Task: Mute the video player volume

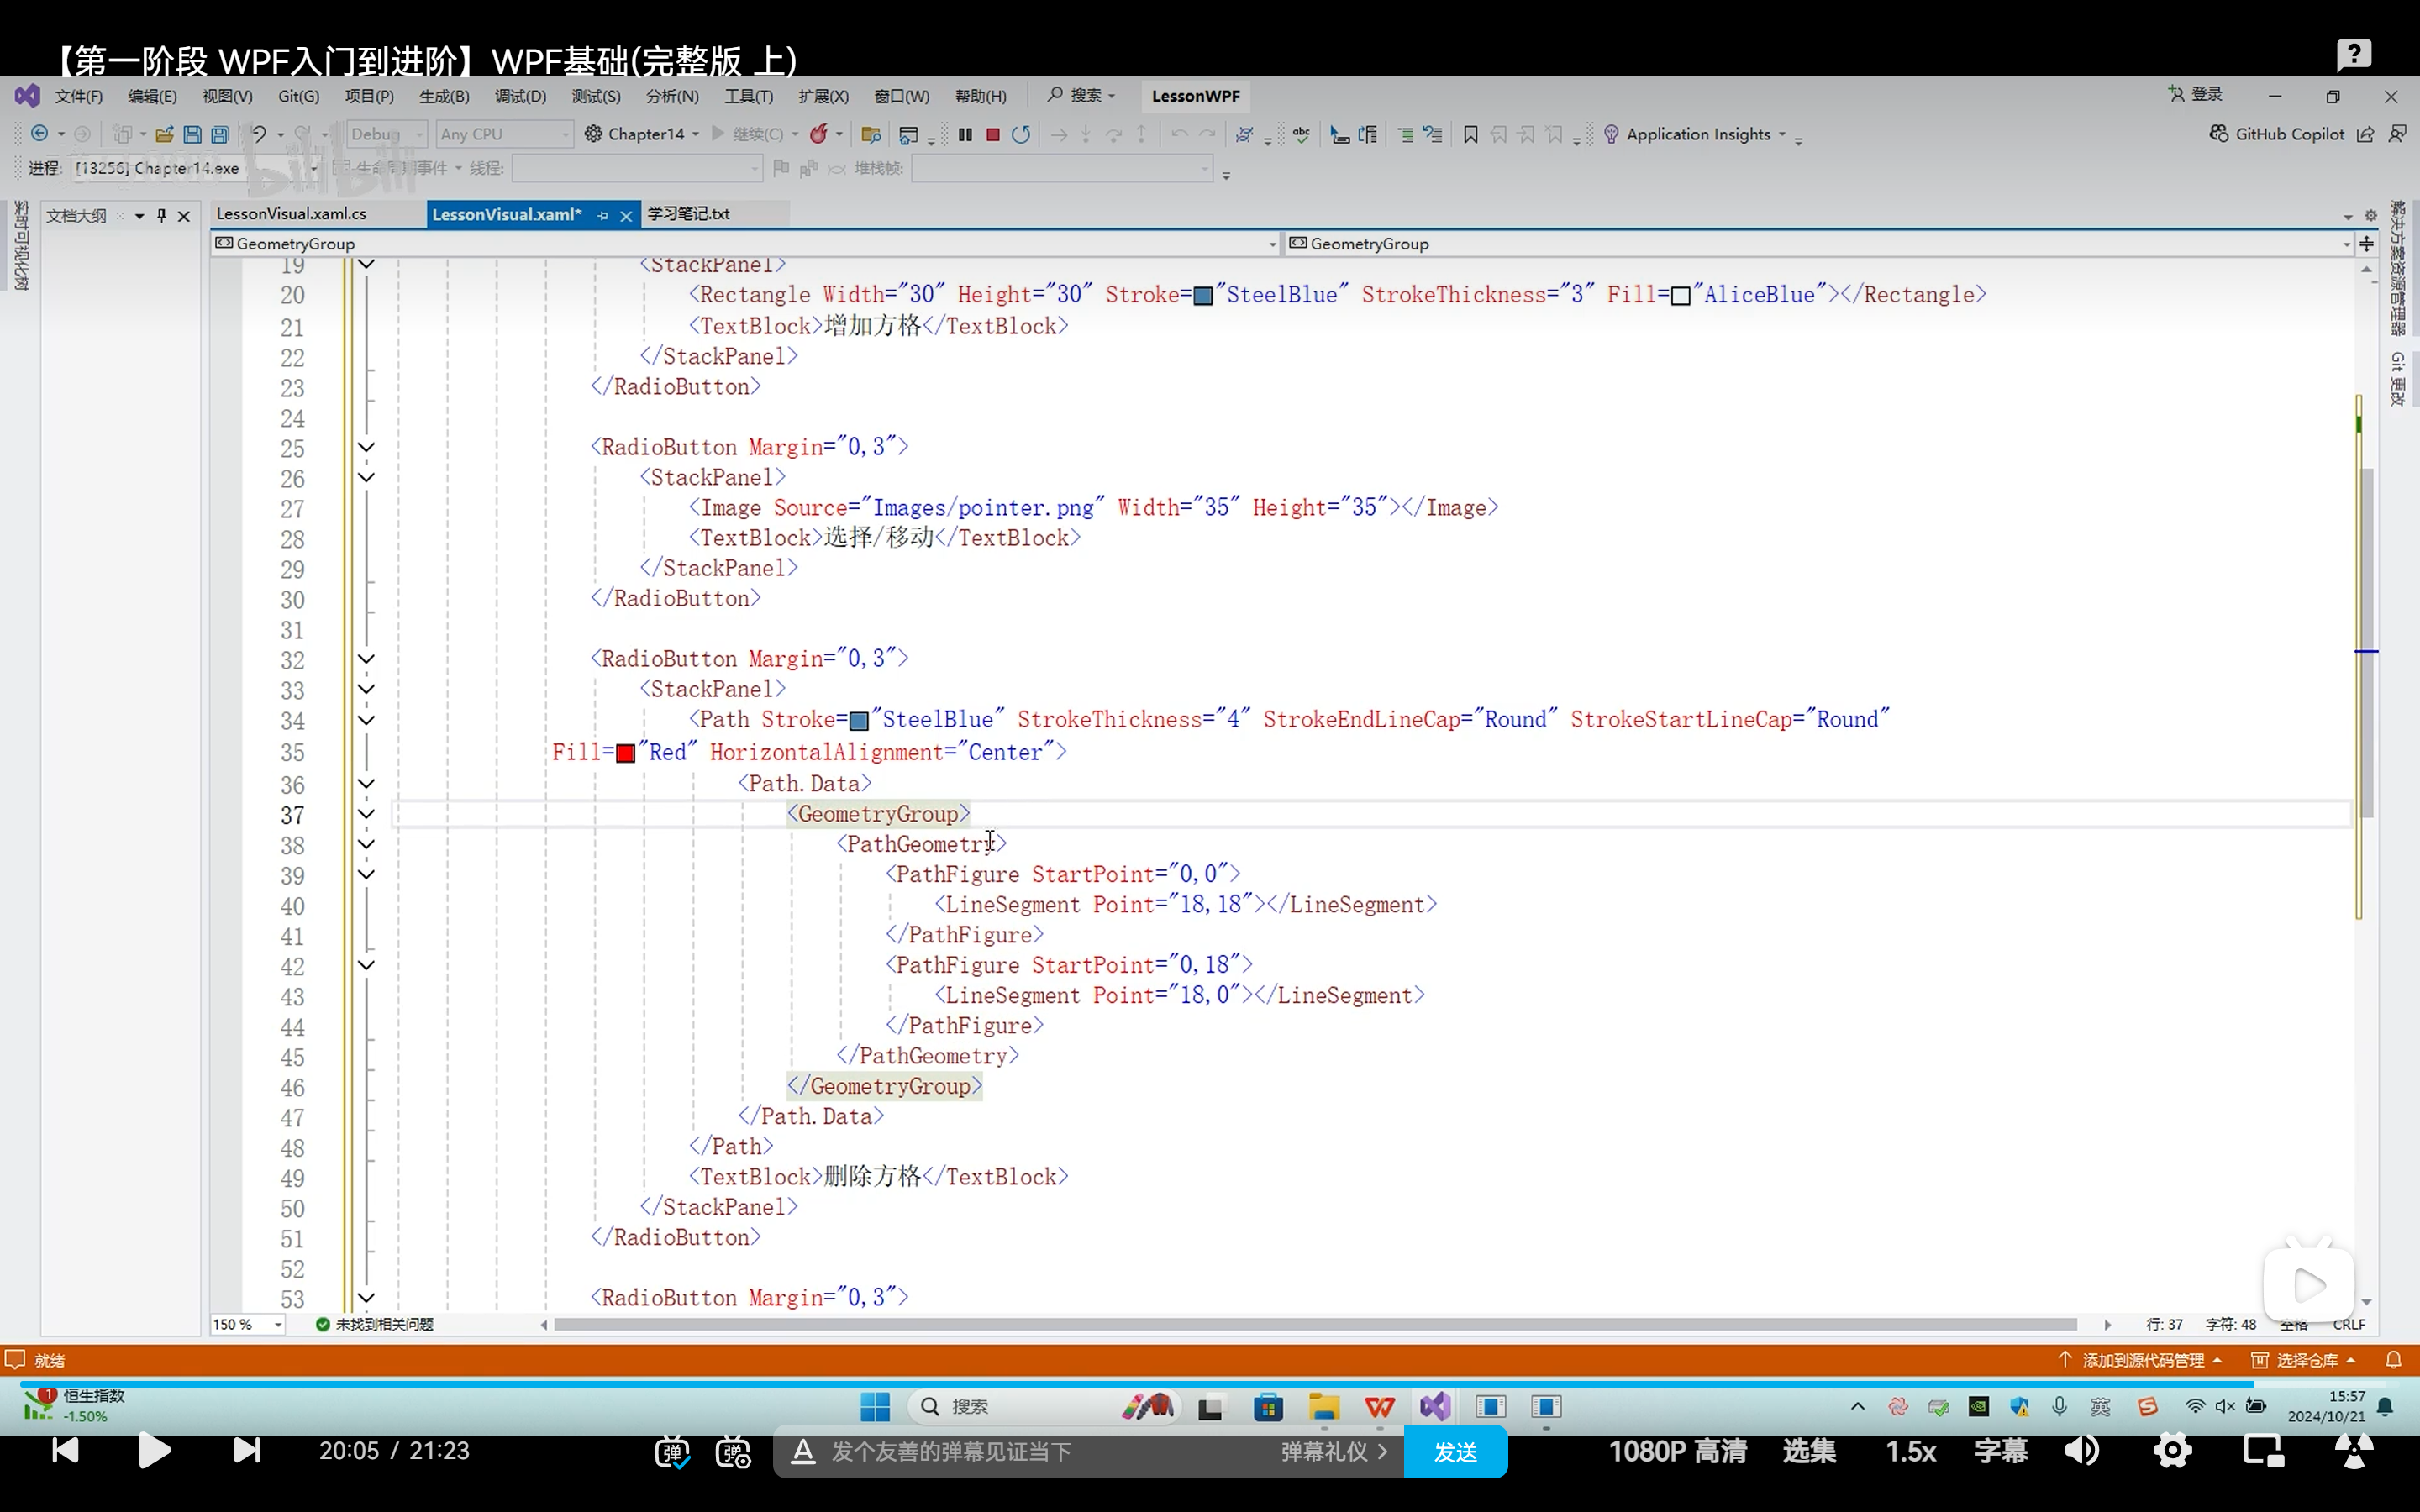Action: [x=2082, y=1451]
